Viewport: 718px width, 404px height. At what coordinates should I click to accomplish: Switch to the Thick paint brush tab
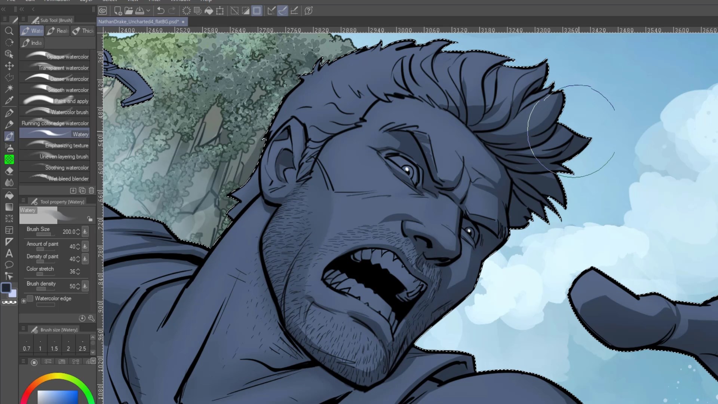pyautogui.click(x=83, y=31)
